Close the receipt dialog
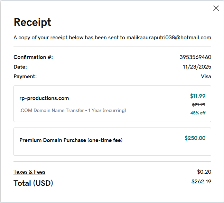224x203 pixels. pos(216,8)
